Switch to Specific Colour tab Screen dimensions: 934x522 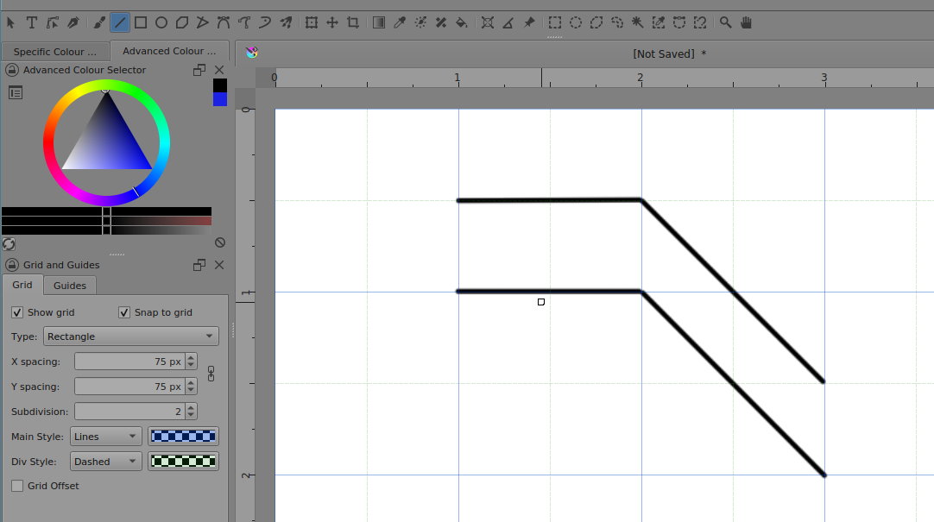point(55,52)
